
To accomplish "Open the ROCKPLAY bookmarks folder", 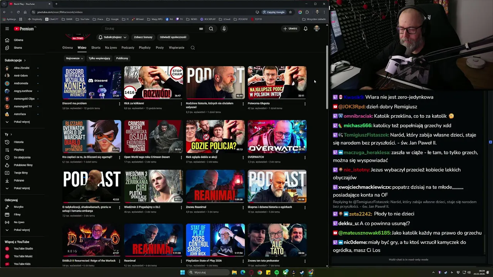I will (x=208, y=19).
